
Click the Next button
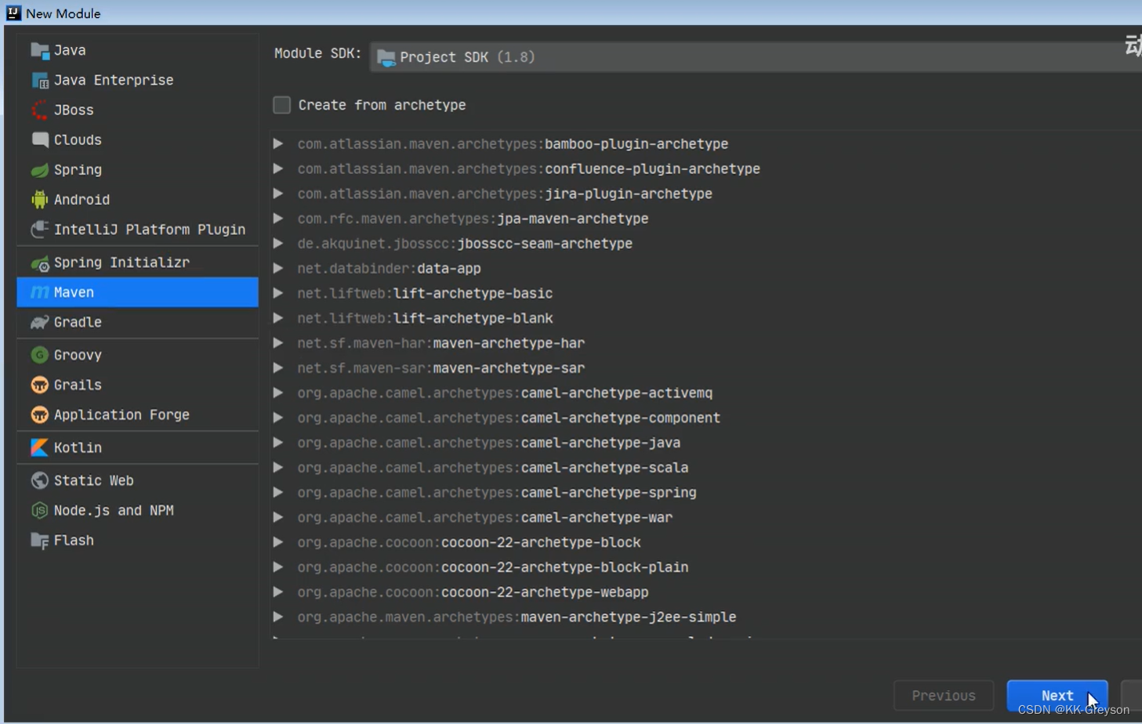coord(1057,695)
